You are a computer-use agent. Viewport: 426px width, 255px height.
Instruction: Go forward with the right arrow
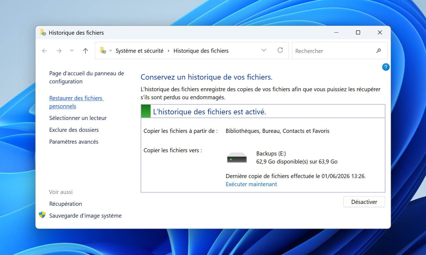point(59,51)
